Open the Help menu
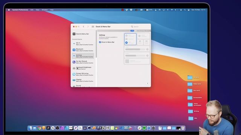Viewport: 241px width, 135px height. pos(52,10)
